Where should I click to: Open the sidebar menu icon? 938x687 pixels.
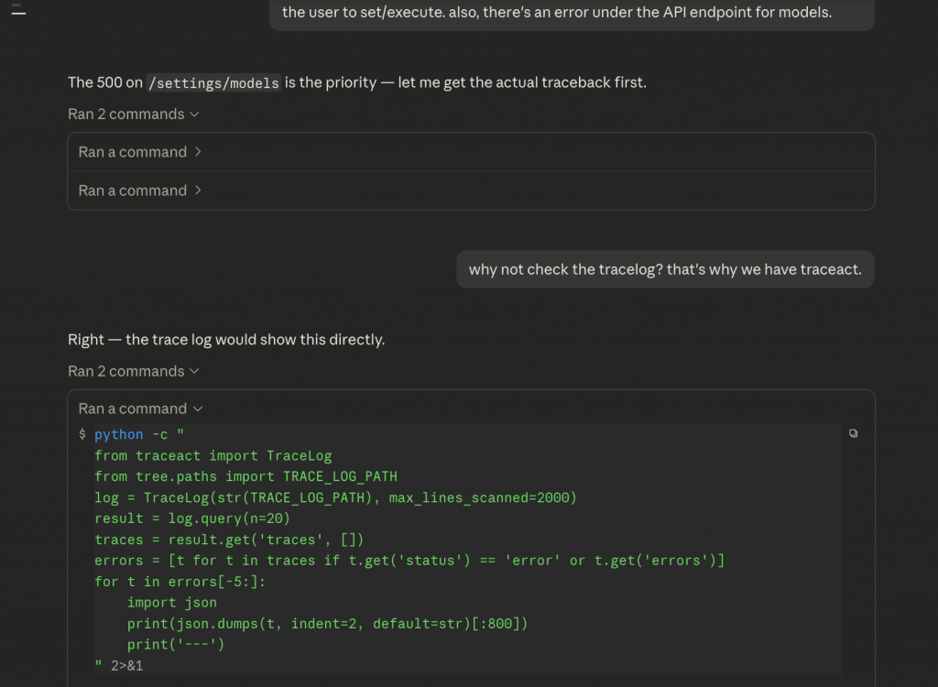tap(18, 9)
